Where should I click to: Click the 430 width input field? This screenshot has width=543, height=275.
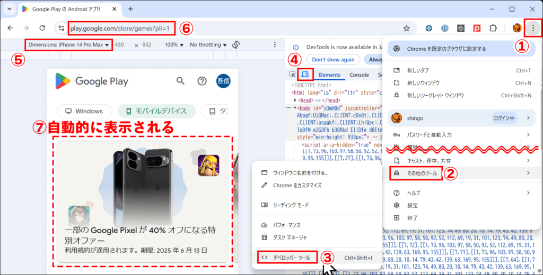(x=119, y=45)
